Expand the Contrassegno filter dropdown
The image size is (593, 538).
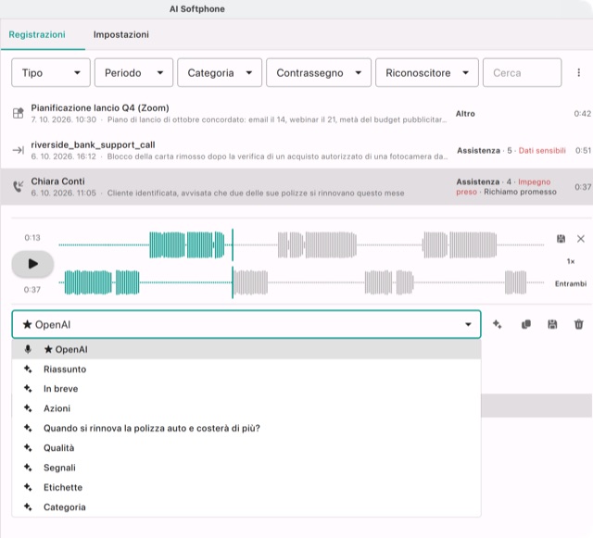[319, 72]
